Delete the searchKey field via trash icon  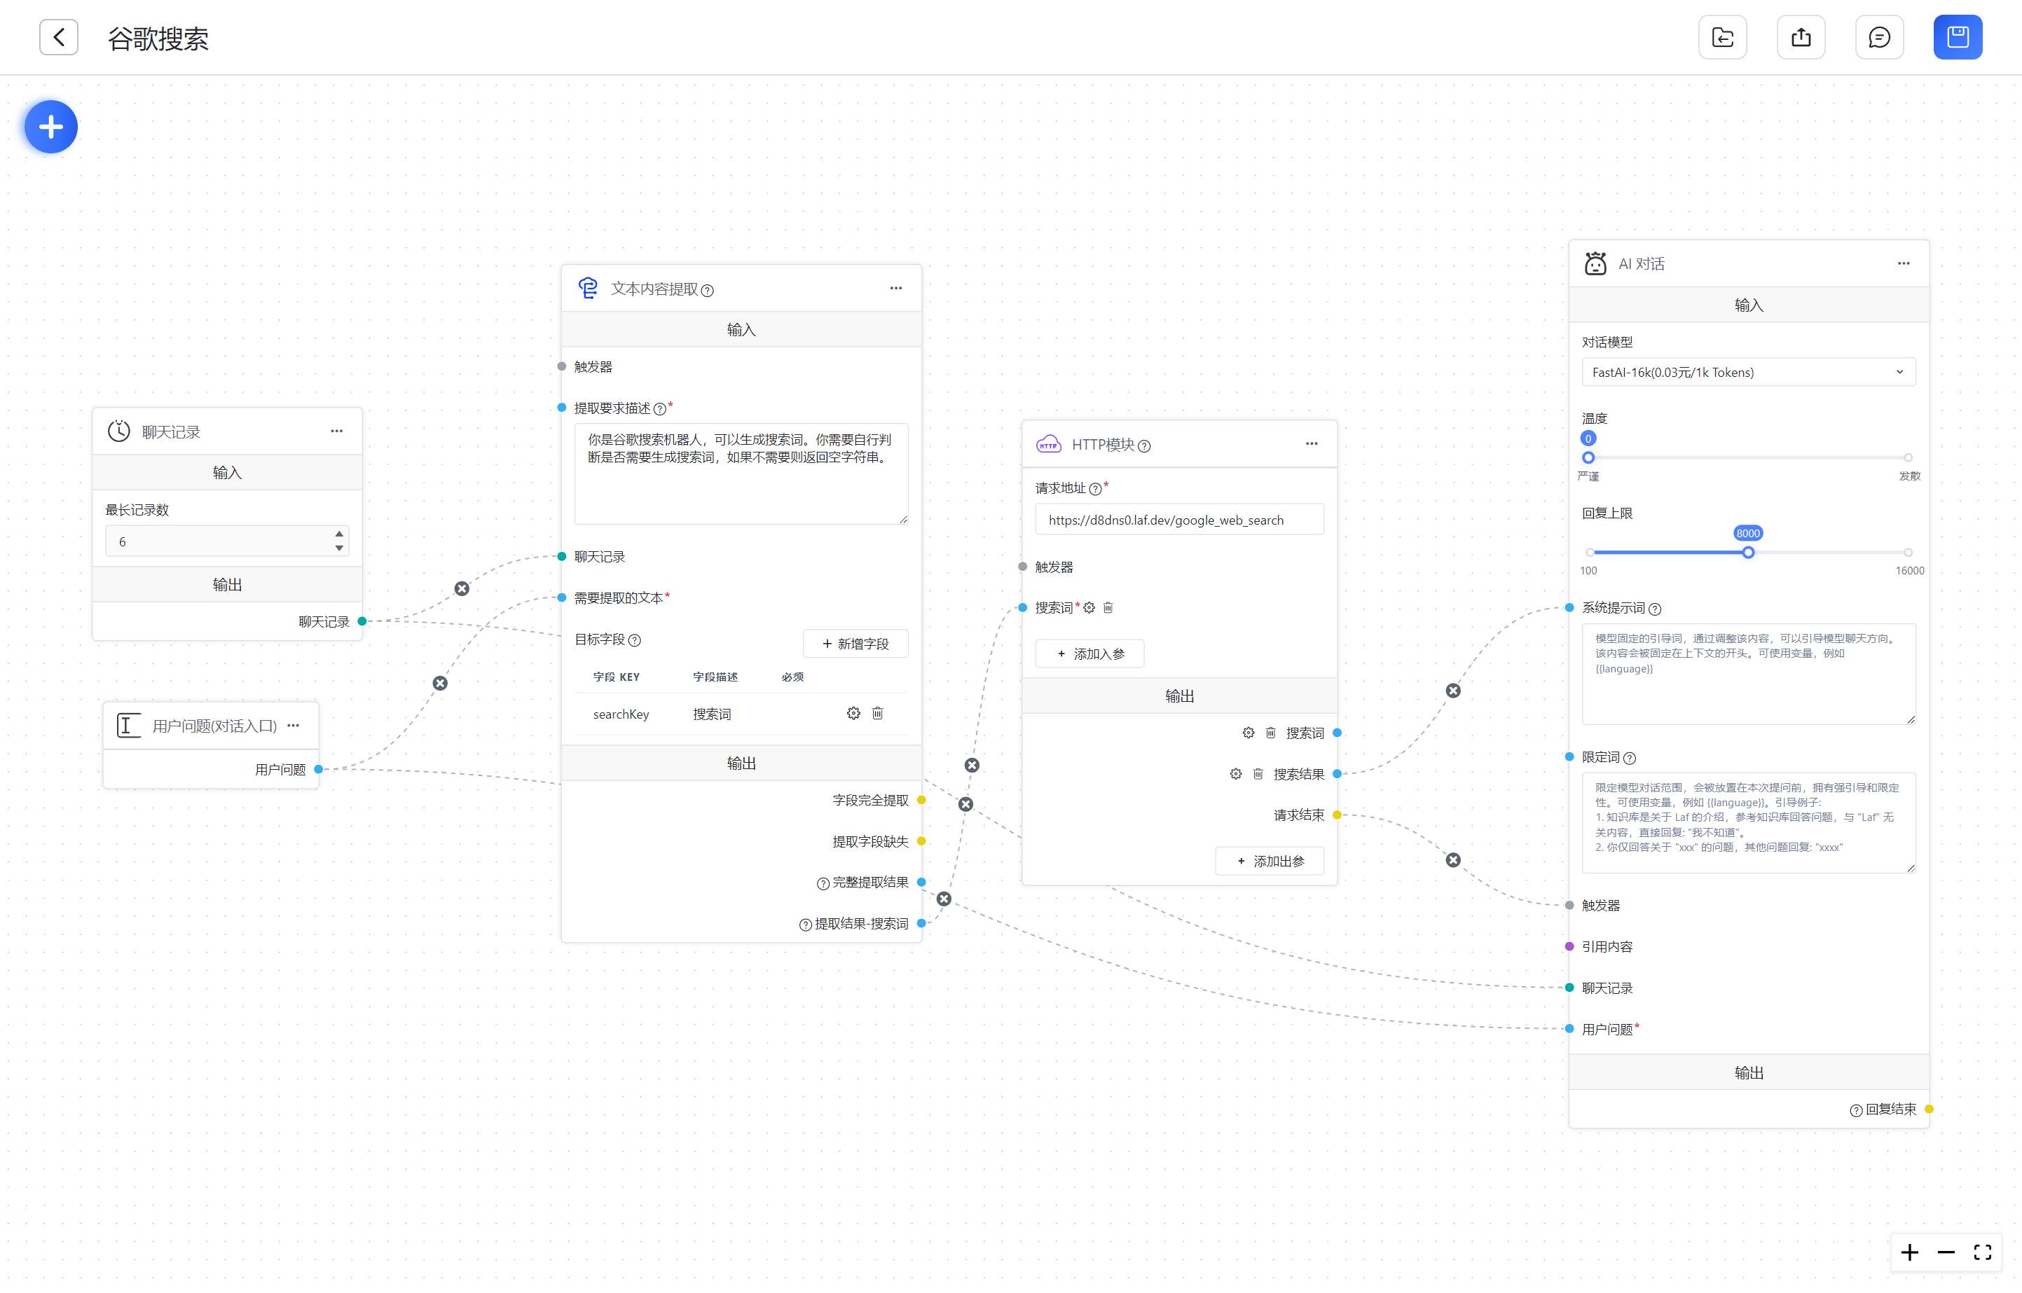point(877,713)
